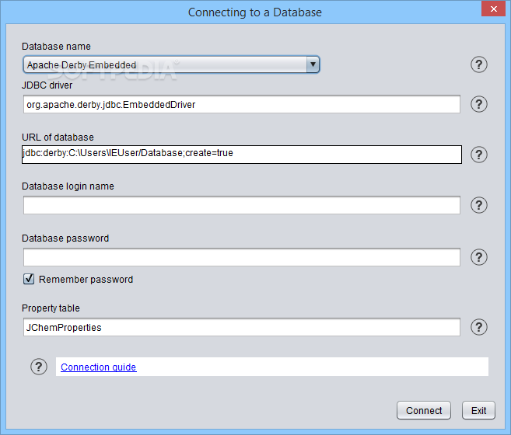Viewport: 511px width, 435px height.
Task: Click the URL of database label
Action: pos(58,137)
